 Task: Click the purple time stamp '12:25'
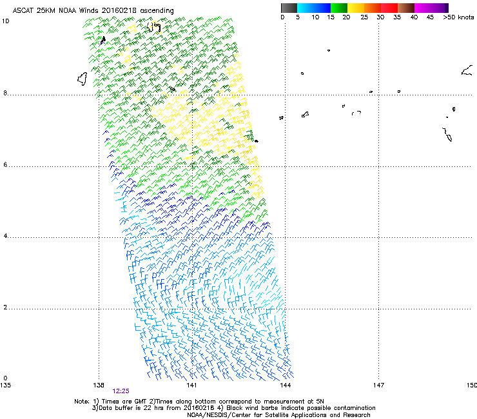[121, 391]
